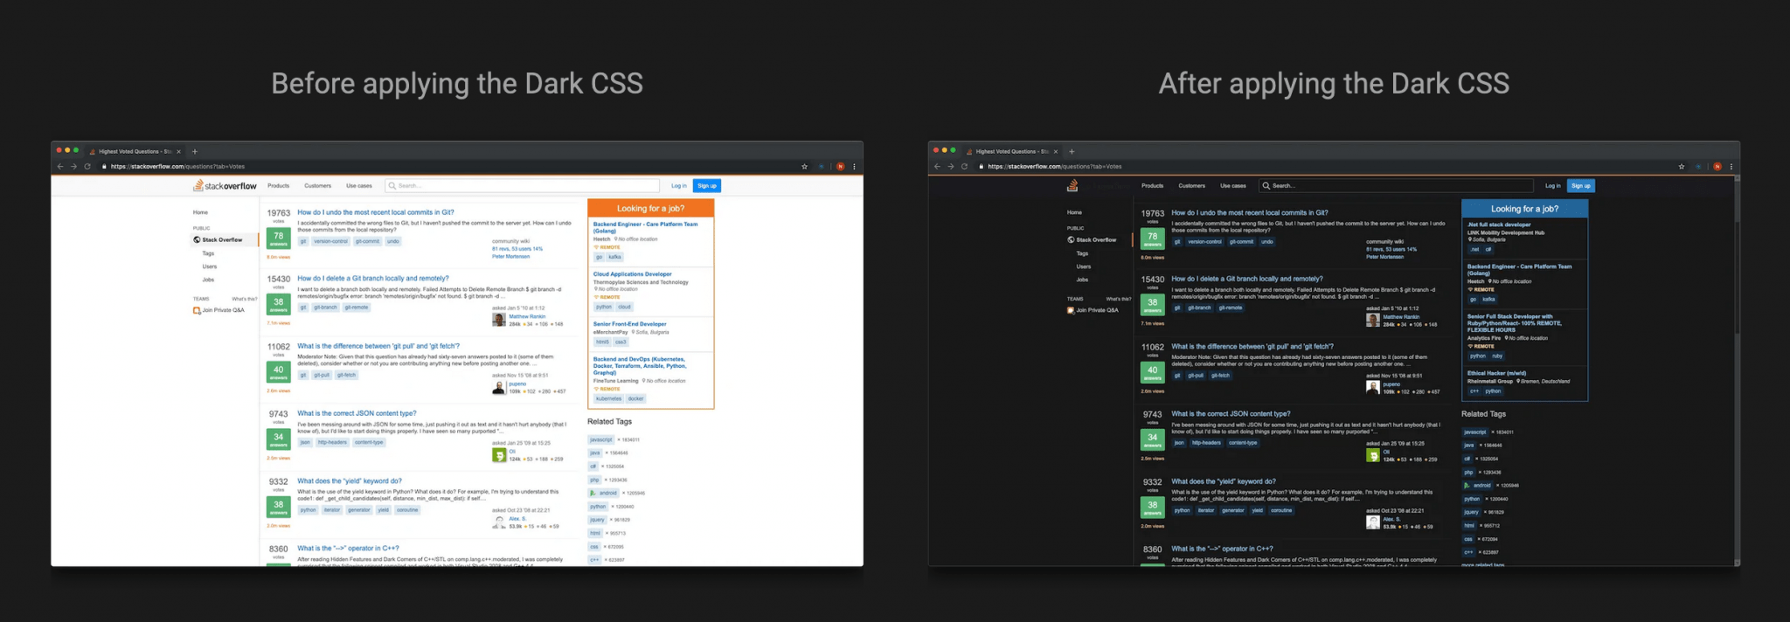Reload page in the dark-themed browser

pyautogui.click(x=964, y=166)
